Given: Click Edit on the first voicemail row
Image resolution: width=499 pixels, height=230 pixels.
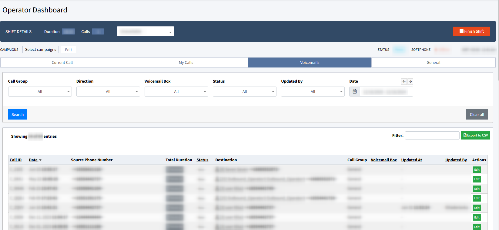Looking at the screenshot, I should pyautogui.click(x=477, y=170).
